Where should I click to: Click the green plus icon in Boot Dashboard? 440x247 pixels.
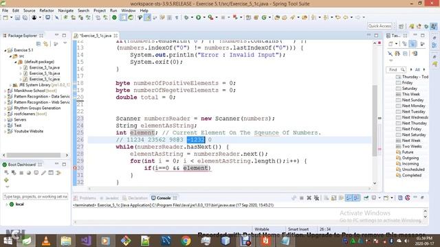point(6,180)
